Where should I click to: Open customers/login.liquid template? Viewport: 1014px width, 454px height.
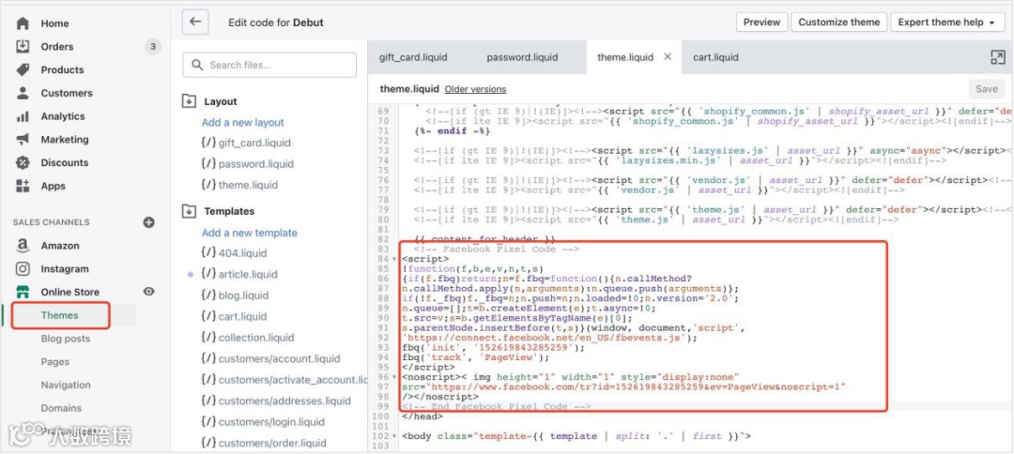click(x=273, y=422)
